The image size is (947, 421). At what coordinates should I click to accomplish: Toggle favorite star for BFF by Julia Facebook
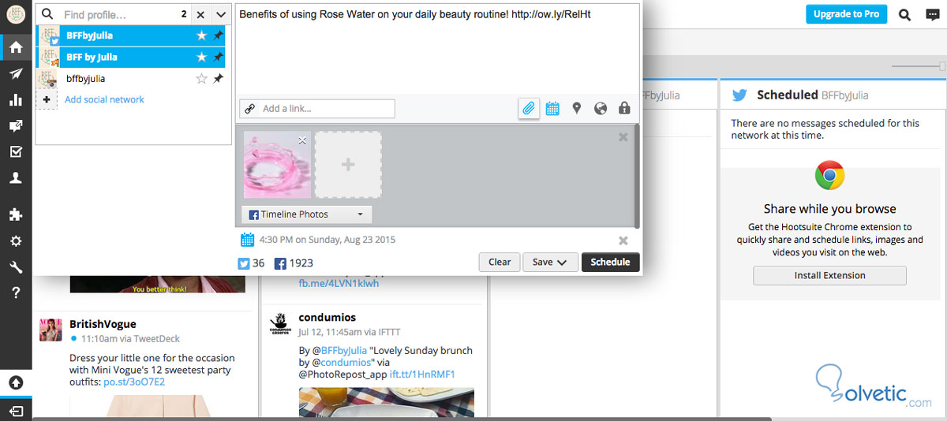[x=201, y=57]
